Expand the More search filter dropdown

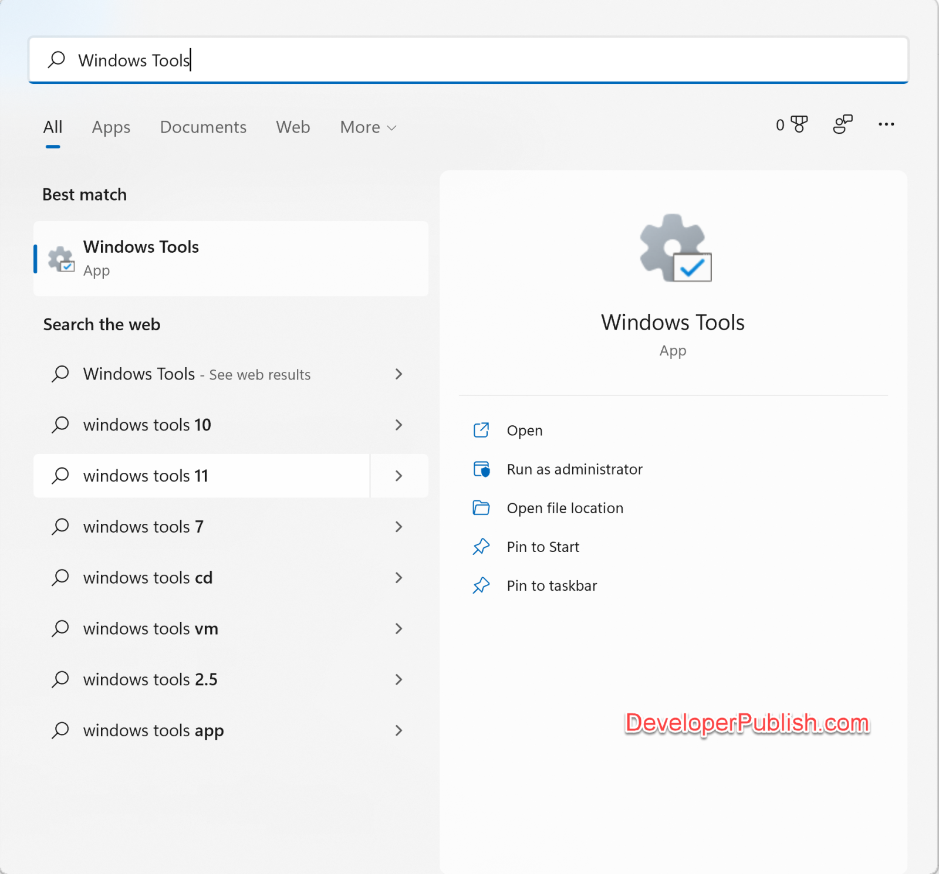pos(367,127)
